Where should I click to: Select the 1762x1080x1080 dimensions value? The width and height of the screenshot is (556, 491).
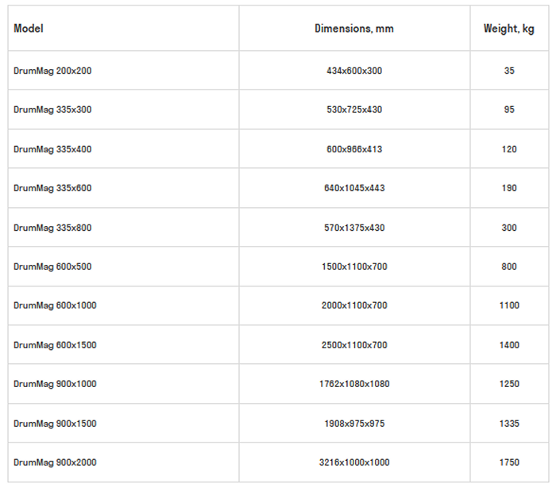tap(354, 384)
